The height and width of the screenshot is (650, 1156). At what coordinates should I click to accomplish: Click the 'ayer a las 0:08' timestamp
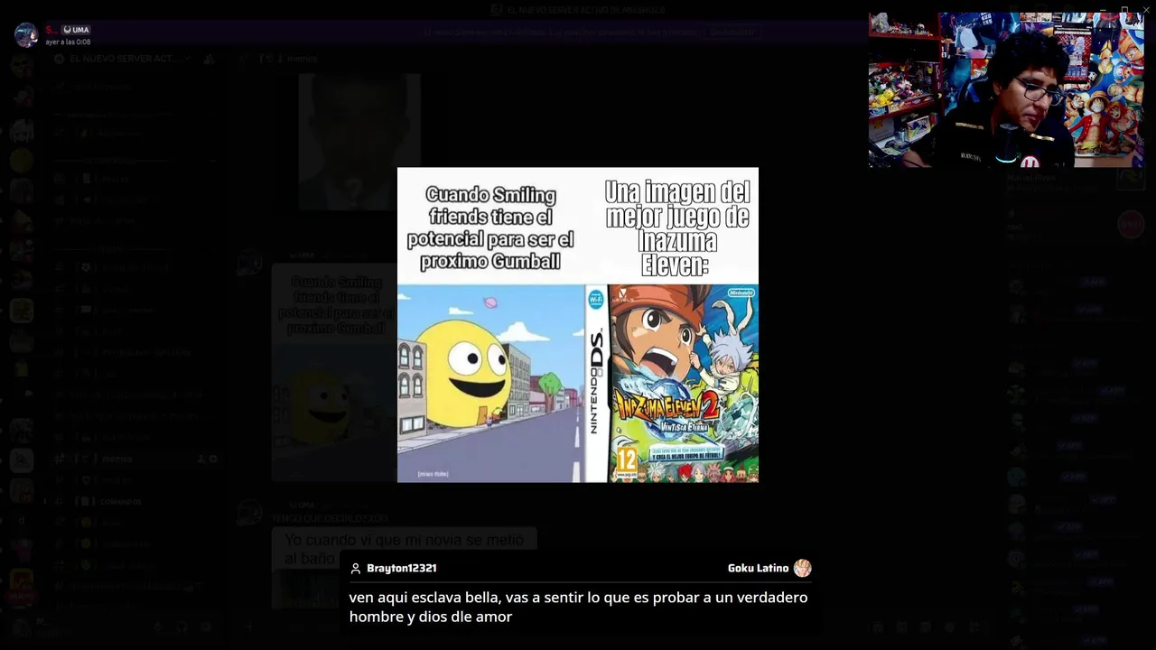pos(69,42)
